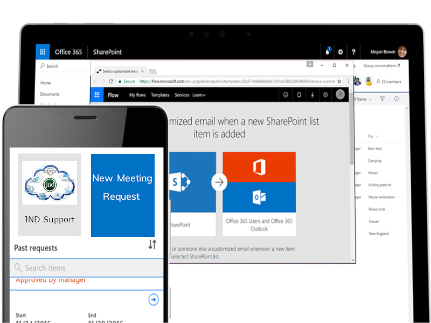Open the notifications bell in the Office 365 header
431x323 pixels.
pos(328,51)
